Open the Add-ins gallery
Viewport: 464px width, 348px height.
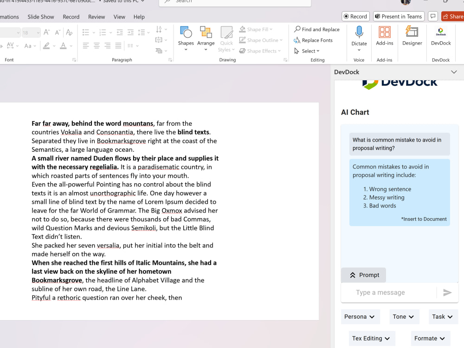[384, 36]
